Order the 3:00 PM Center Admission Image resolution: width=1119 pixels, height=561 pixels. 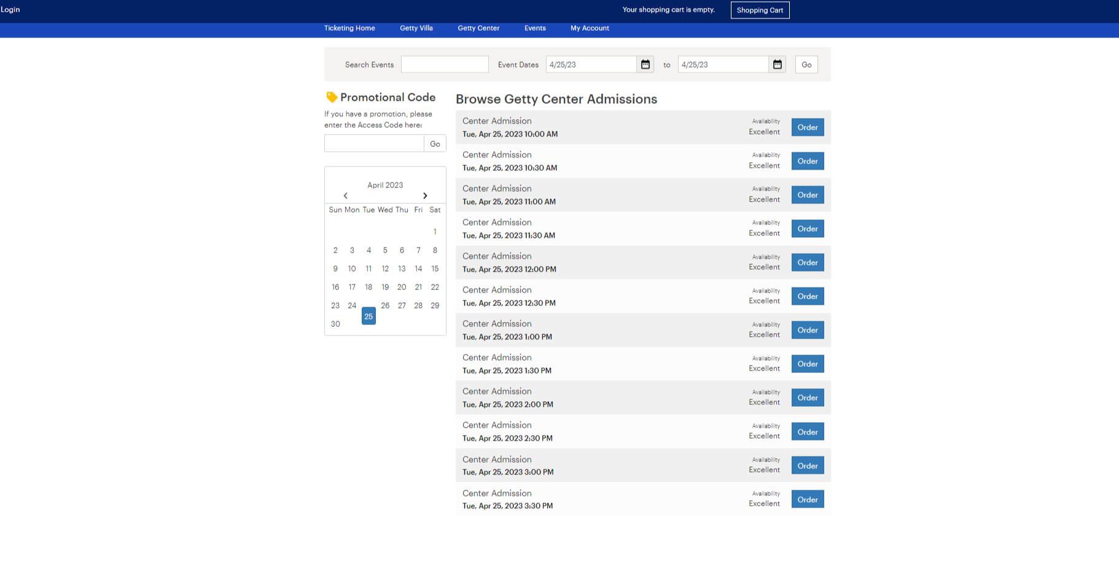[x=808, y=465]
